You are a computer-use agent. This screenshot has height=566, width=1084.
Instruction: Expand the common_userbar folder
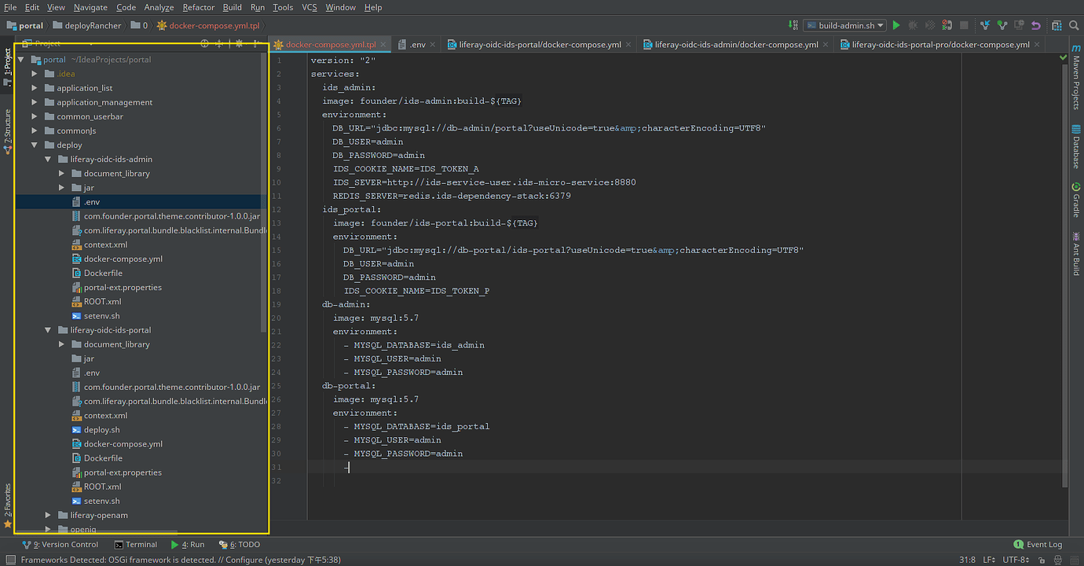35,116
